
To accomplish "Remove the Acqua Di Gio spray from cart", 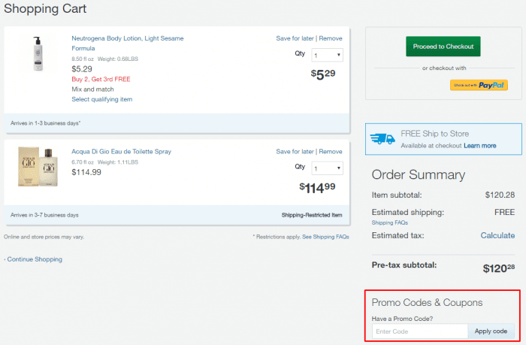I will (x=331, y=152).
